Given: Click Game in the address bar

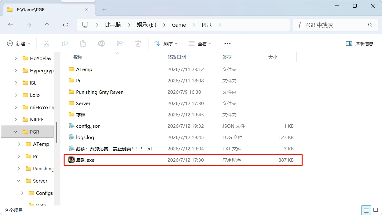Looking at the screenshot, I should coord(179,25).
